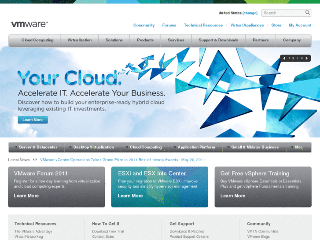The image size is (320, 240).
Task: Open Products menu item
Action: tap(145, 40)
